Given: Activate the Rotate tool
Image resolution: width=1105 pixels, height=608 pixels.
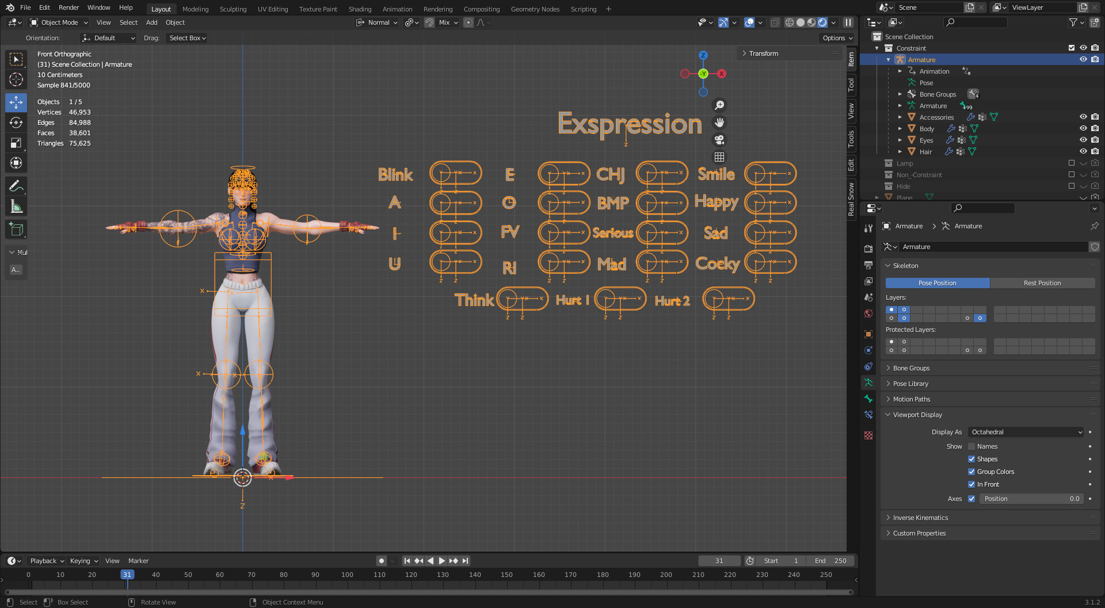Looking at the screenshot, I should point(16,123).
